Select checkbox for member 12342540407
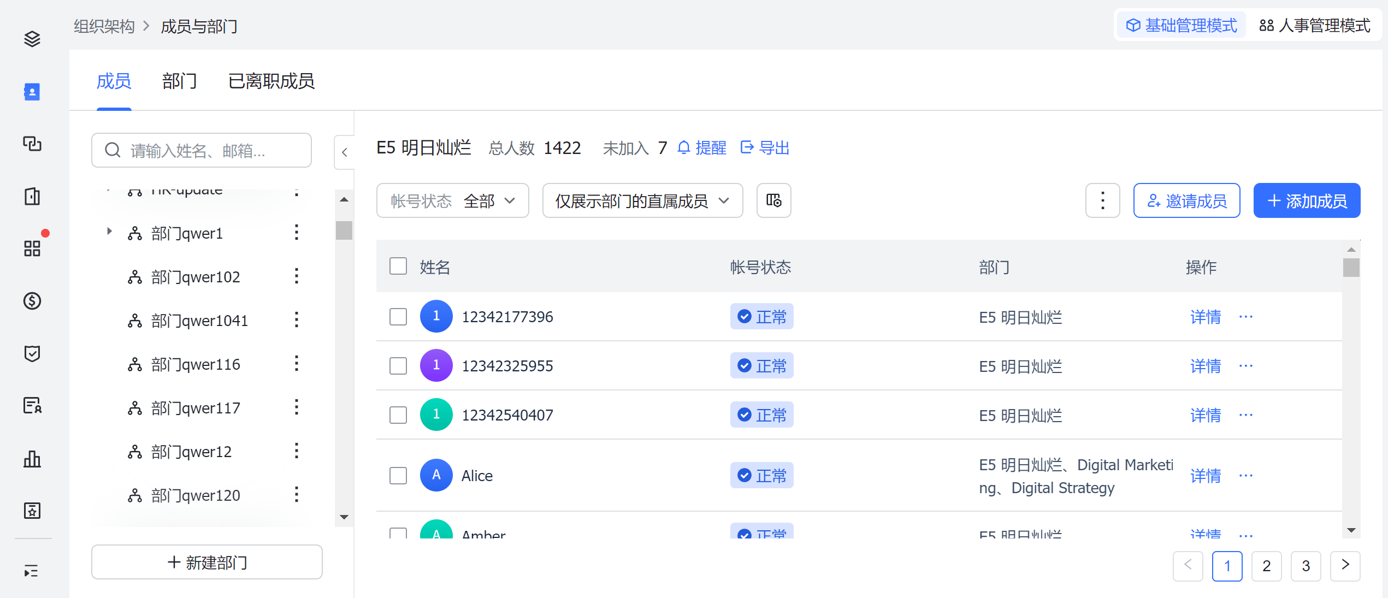The image size is (1388, 598). click(398, 415)
